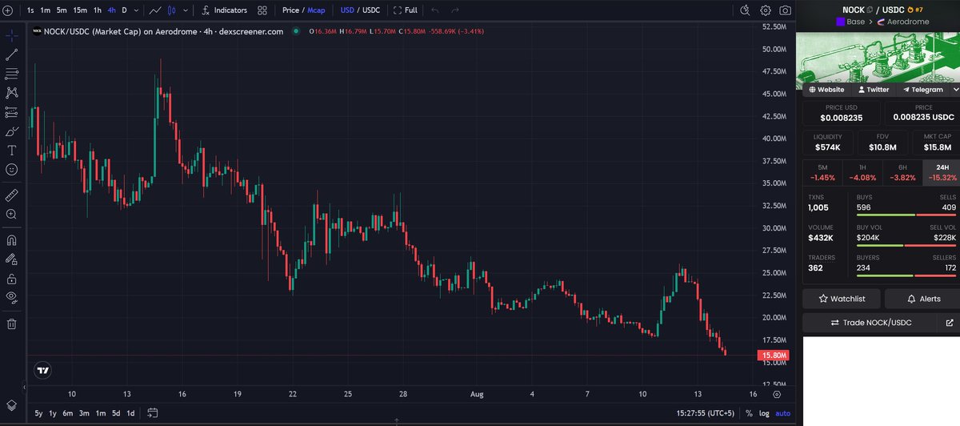Toggle log scale mode
The image size is (960, 426).
pyautogui.click(x=765, y=413)
